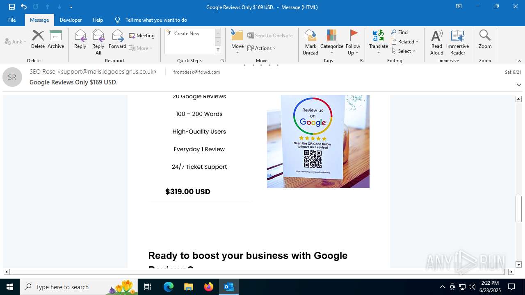Archive the message
Viewport: 525px width, 295px height.
56,39
